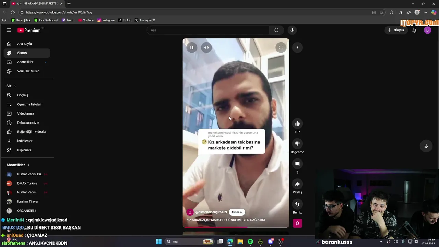Screen dimensions: 439x247
Task: Open YouTube guide hamburger menu
Action: point(9,30)
